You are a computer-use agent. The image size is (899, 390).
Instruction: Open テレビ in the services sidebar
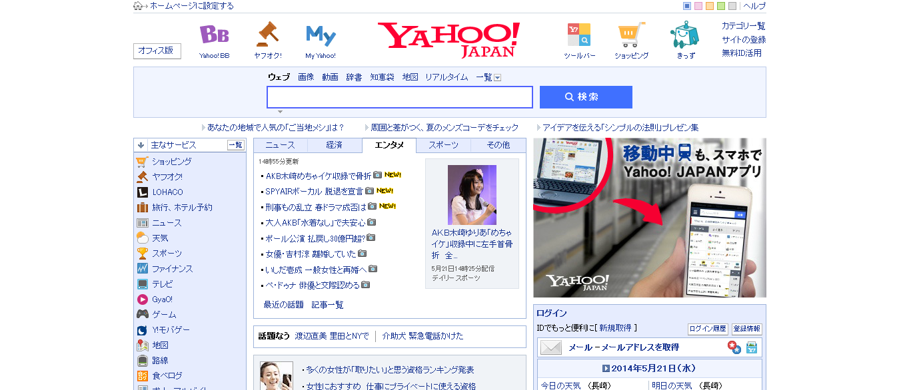click(162, 284)
